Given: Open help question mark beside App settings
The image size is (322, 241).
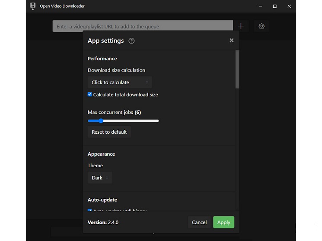Looking at the screenshot, I should pyautogui.click(x=131, y=41).
